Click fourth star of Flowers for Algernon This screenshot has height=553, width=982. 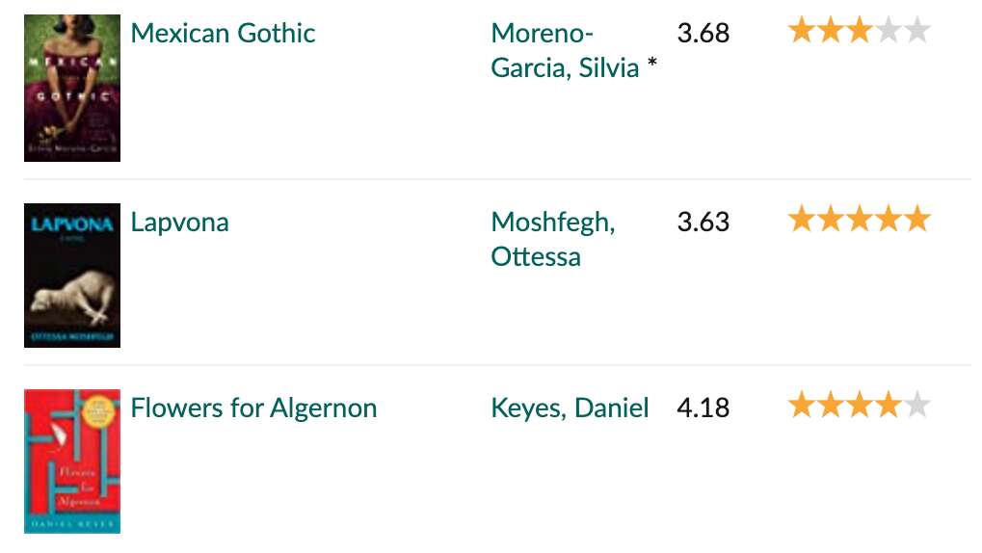[x=889, y=406]
